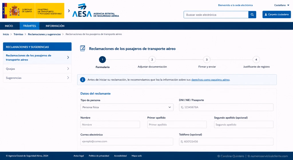Viewport: 293px width, 160px height.
Task: Click the Correo electrónico input field
Action: 127,141
